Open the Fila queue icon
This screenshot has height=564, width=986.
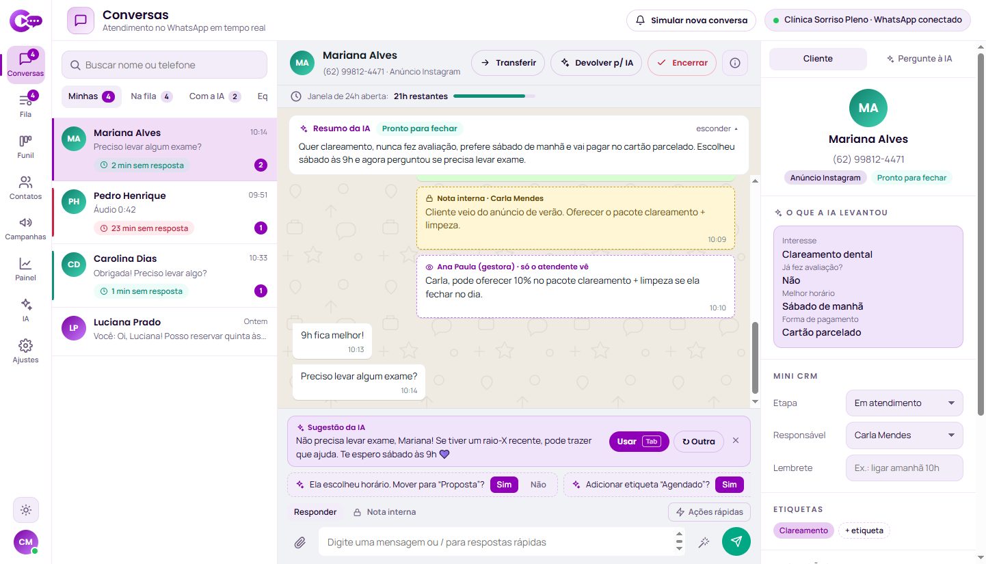25,106
